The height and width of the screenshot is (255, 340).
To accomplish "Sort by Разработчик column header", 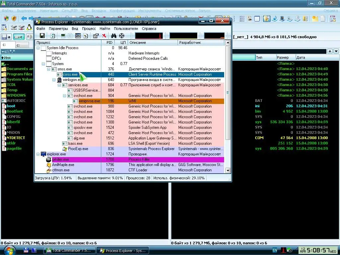I will tap(201, 42).
